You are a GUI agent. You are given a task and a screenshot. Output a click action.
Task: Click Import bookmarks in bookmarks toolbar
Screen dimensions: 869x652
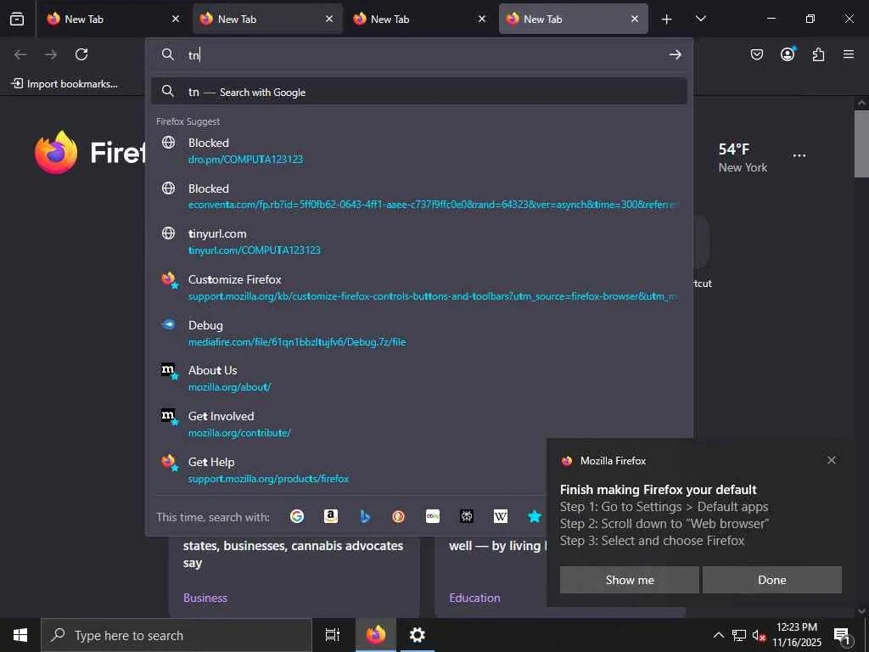64,84
